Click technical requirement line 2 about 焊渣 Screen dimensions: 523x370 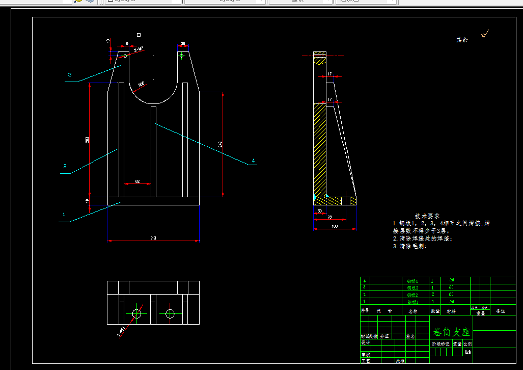click(x=423, y=239)
